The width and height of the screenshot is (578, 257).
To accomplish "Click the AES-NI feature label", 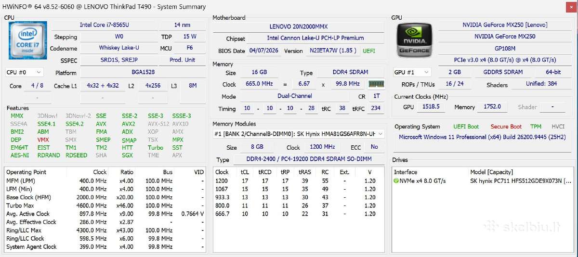I will point(20,155).
